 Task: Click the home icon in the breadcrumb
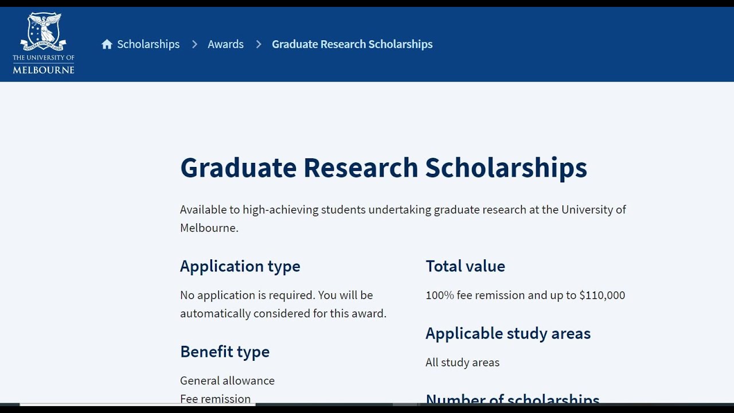[107, 44]
